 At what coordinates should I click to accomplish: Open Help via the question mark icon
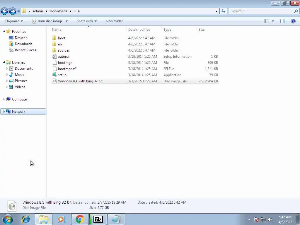click(x=293, y=21)
